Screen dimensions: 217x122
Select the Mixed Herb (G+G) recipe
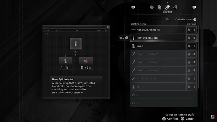coord(163,54)
